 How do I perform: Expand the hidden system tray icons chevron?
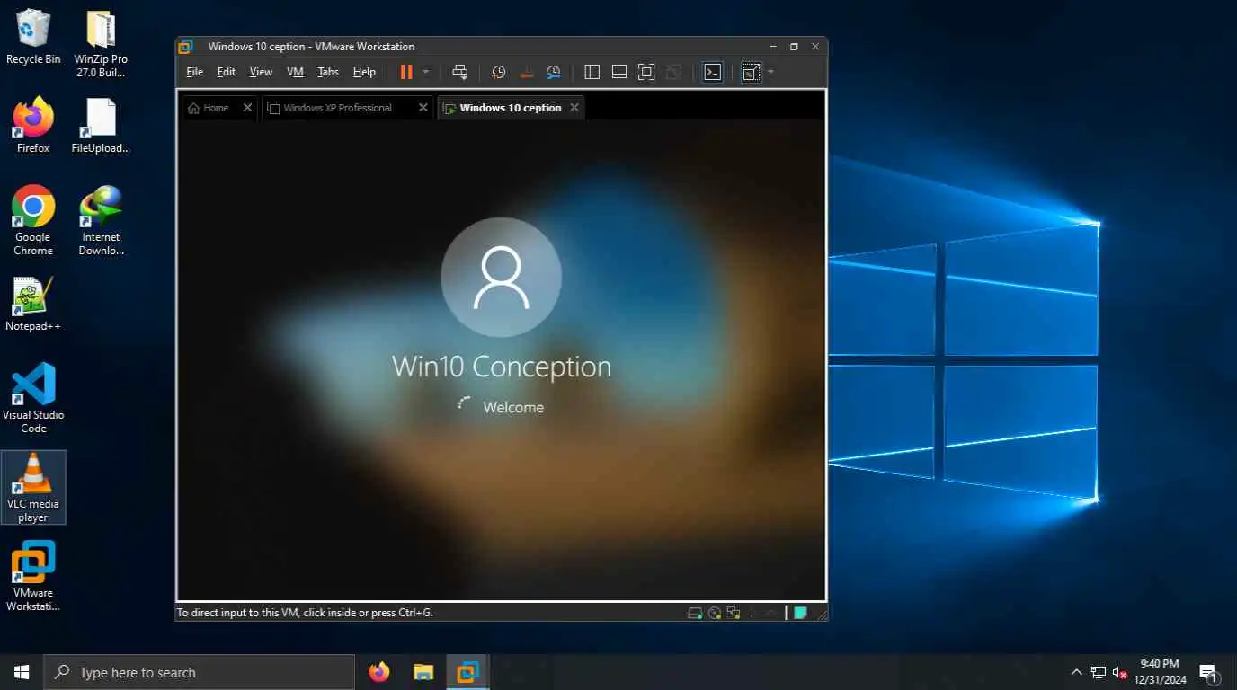(1076, 672)
